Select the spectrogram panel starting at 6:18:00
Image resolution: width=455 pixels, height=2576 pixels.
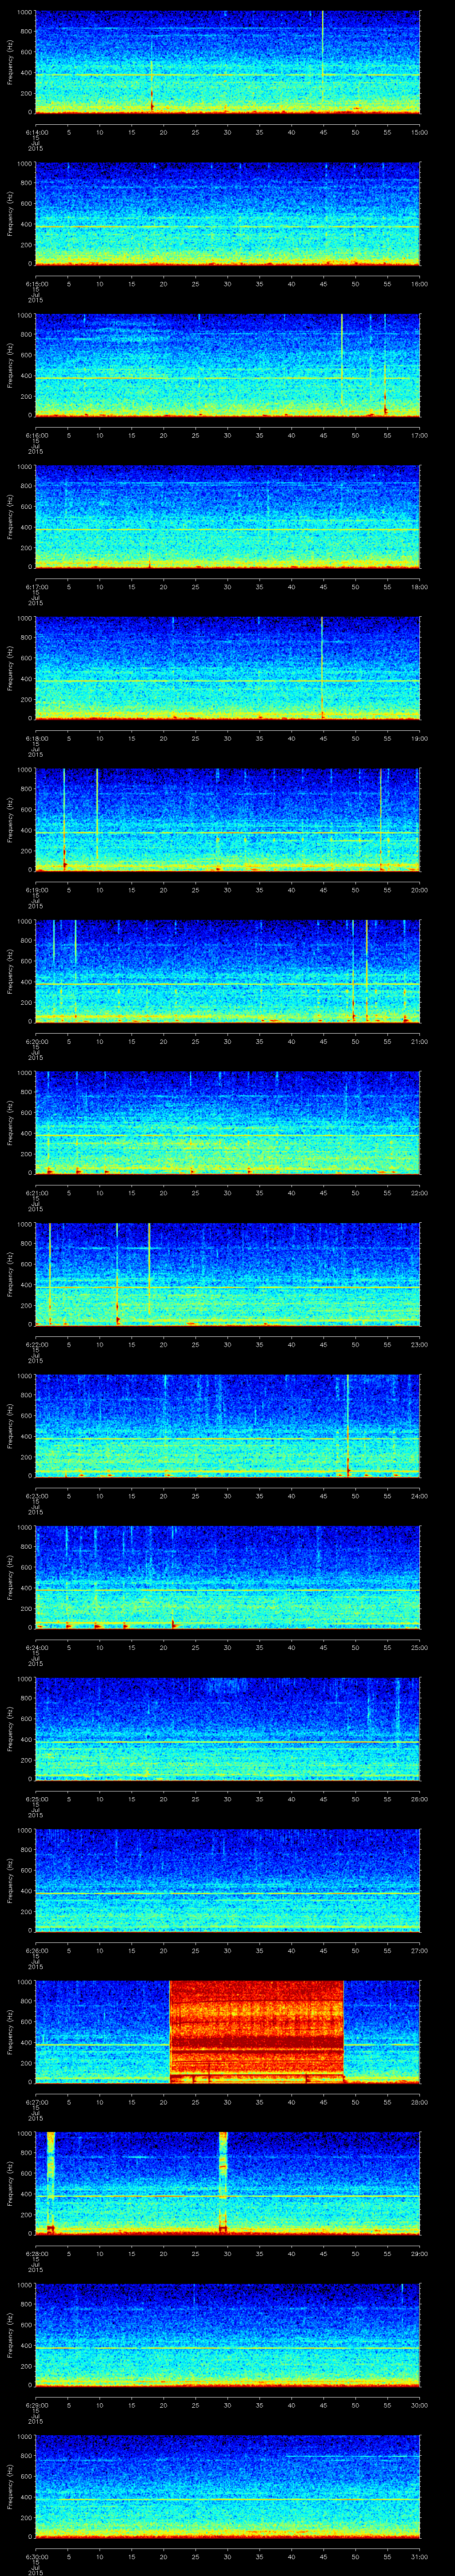(227, 668)
